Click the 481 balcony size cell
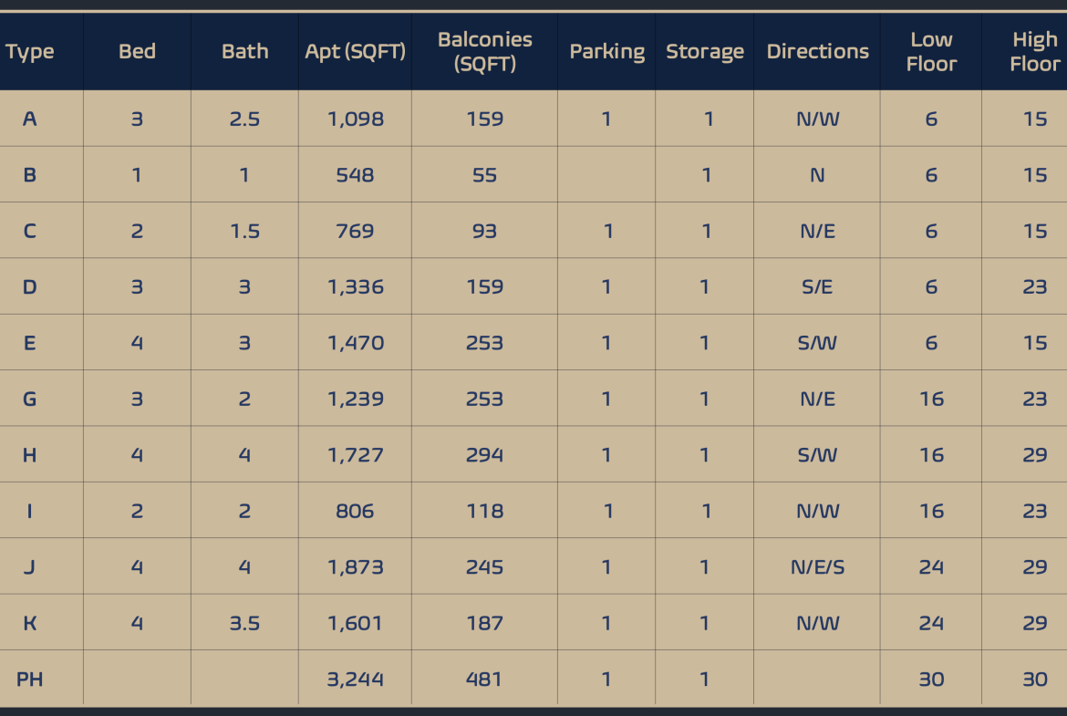 coord(484,680)
